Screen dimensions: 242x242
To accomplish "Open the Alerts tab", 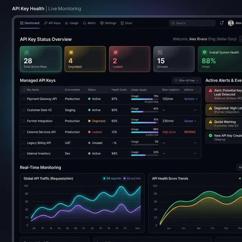I will tap(89, 23).
